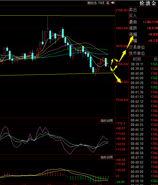Click the 交易单位 label
Image resolution: width=158 pixels, height=185 pixels.
[137, 47]
